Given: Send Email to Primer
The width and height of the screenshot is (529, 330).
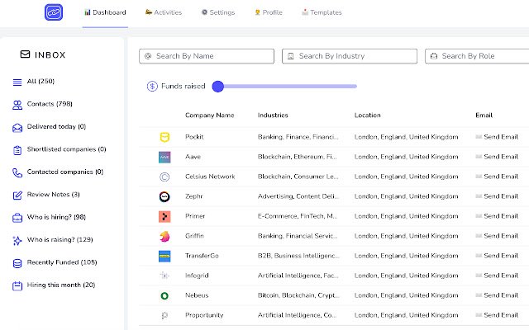Looking at the screenshot, I should (x=497, y=216).
